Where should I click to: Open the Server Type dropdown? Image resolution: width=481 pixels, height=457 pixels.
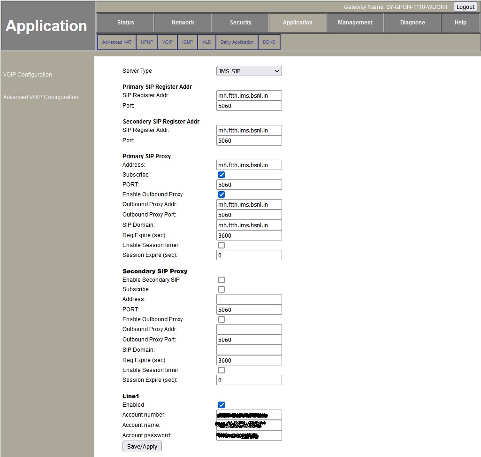click(x=249, y=71)
